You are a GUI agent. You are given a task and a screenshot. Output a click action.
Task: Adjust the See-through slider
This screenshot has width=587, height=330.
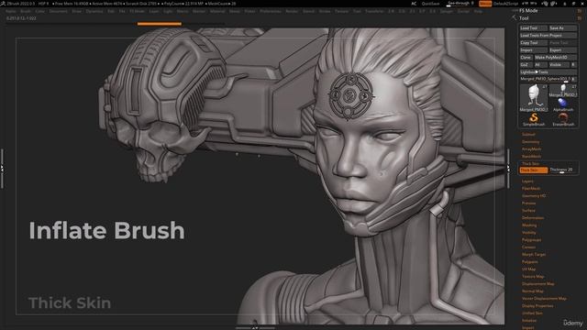tap(460, 4)
